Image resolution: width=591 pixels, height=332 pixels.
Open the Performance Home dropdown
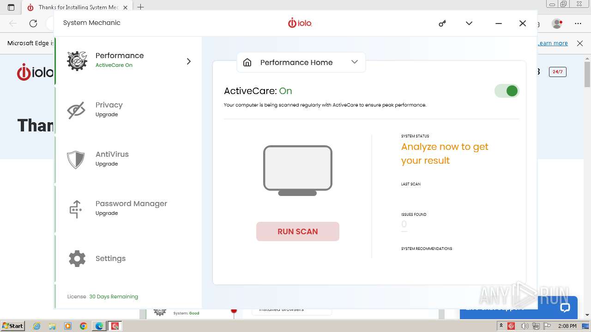point(301,62)
